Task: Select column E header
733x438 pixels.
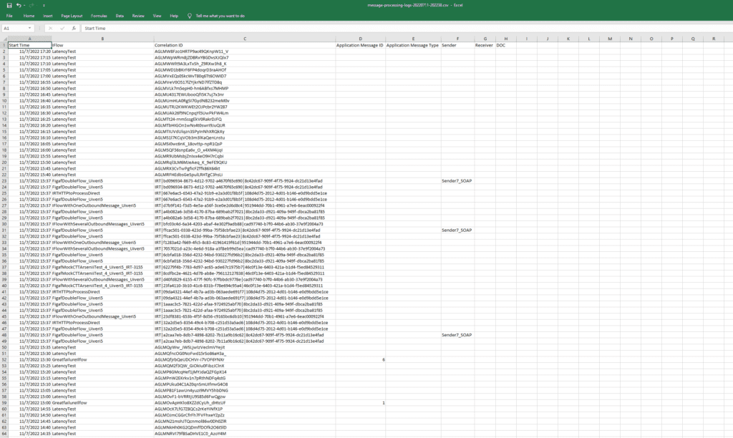Action: click(413, 39)
